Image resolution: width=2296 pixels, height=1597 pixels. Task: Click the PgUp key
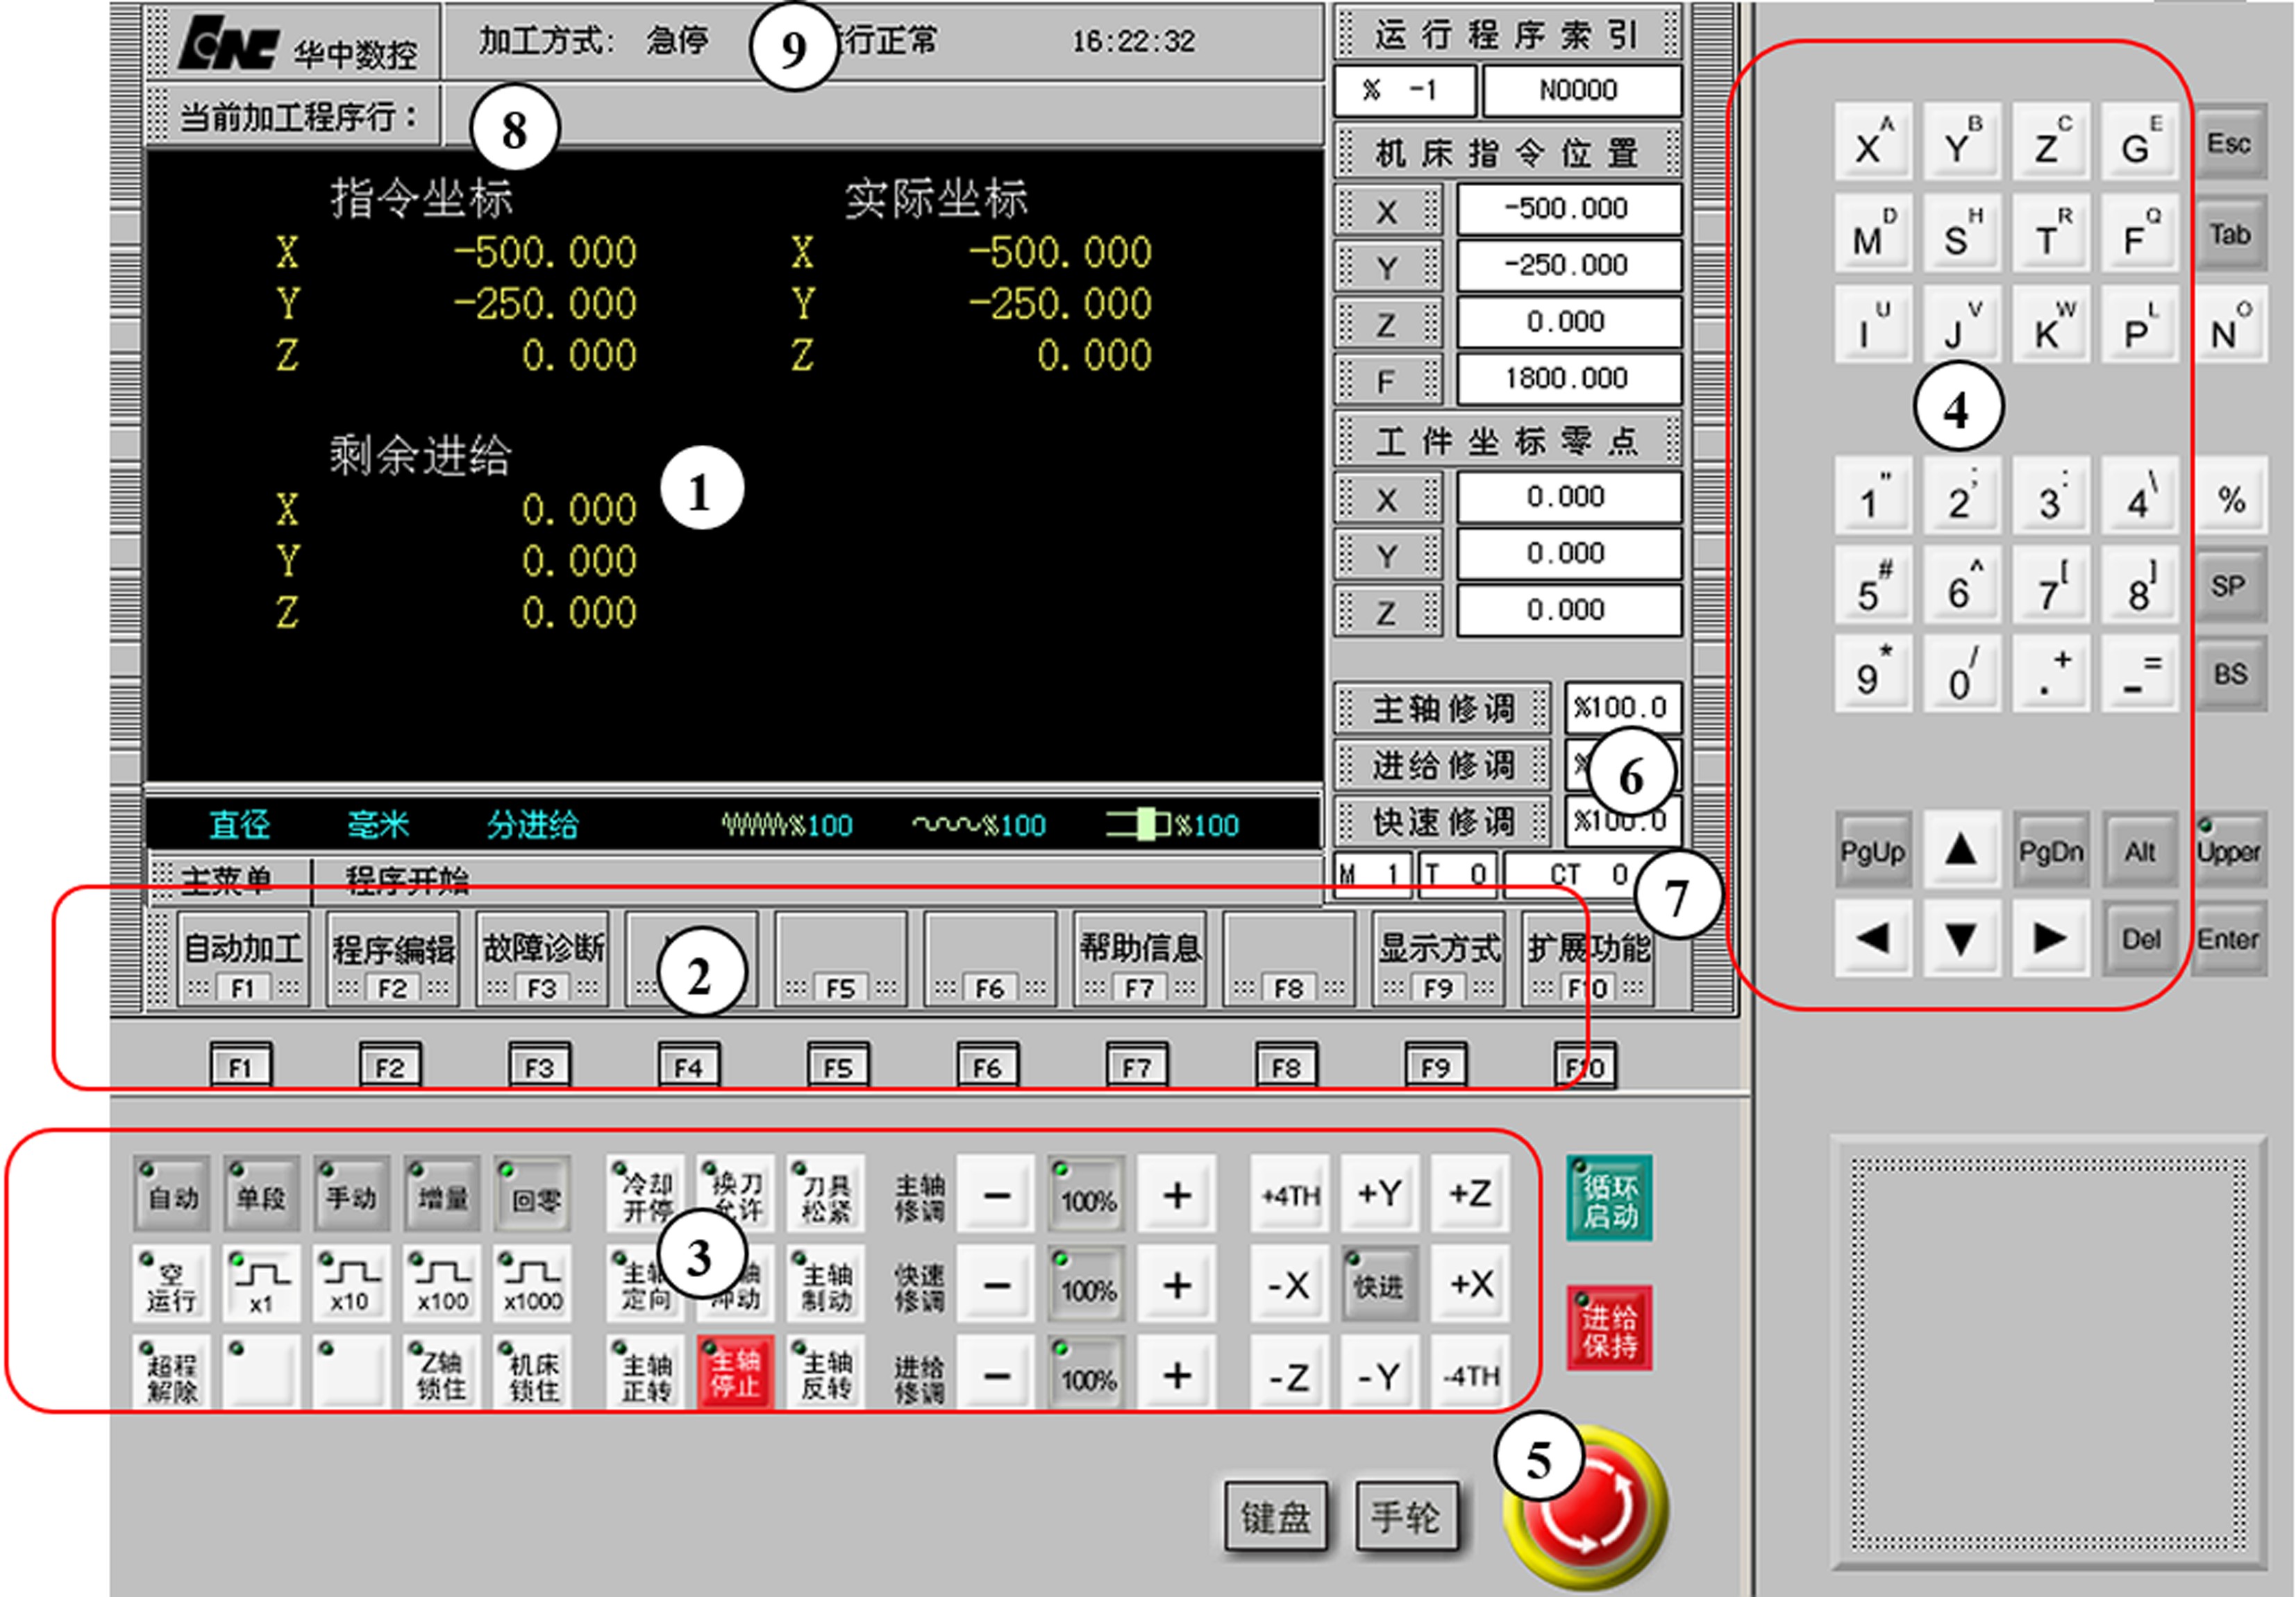coord(1872,850)
